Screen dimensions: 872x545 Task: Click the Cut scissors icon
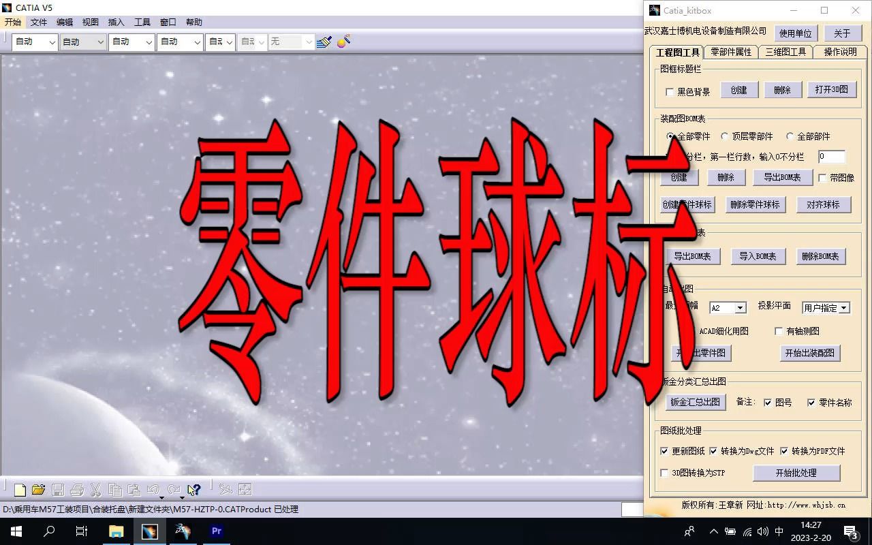[96, 489]
